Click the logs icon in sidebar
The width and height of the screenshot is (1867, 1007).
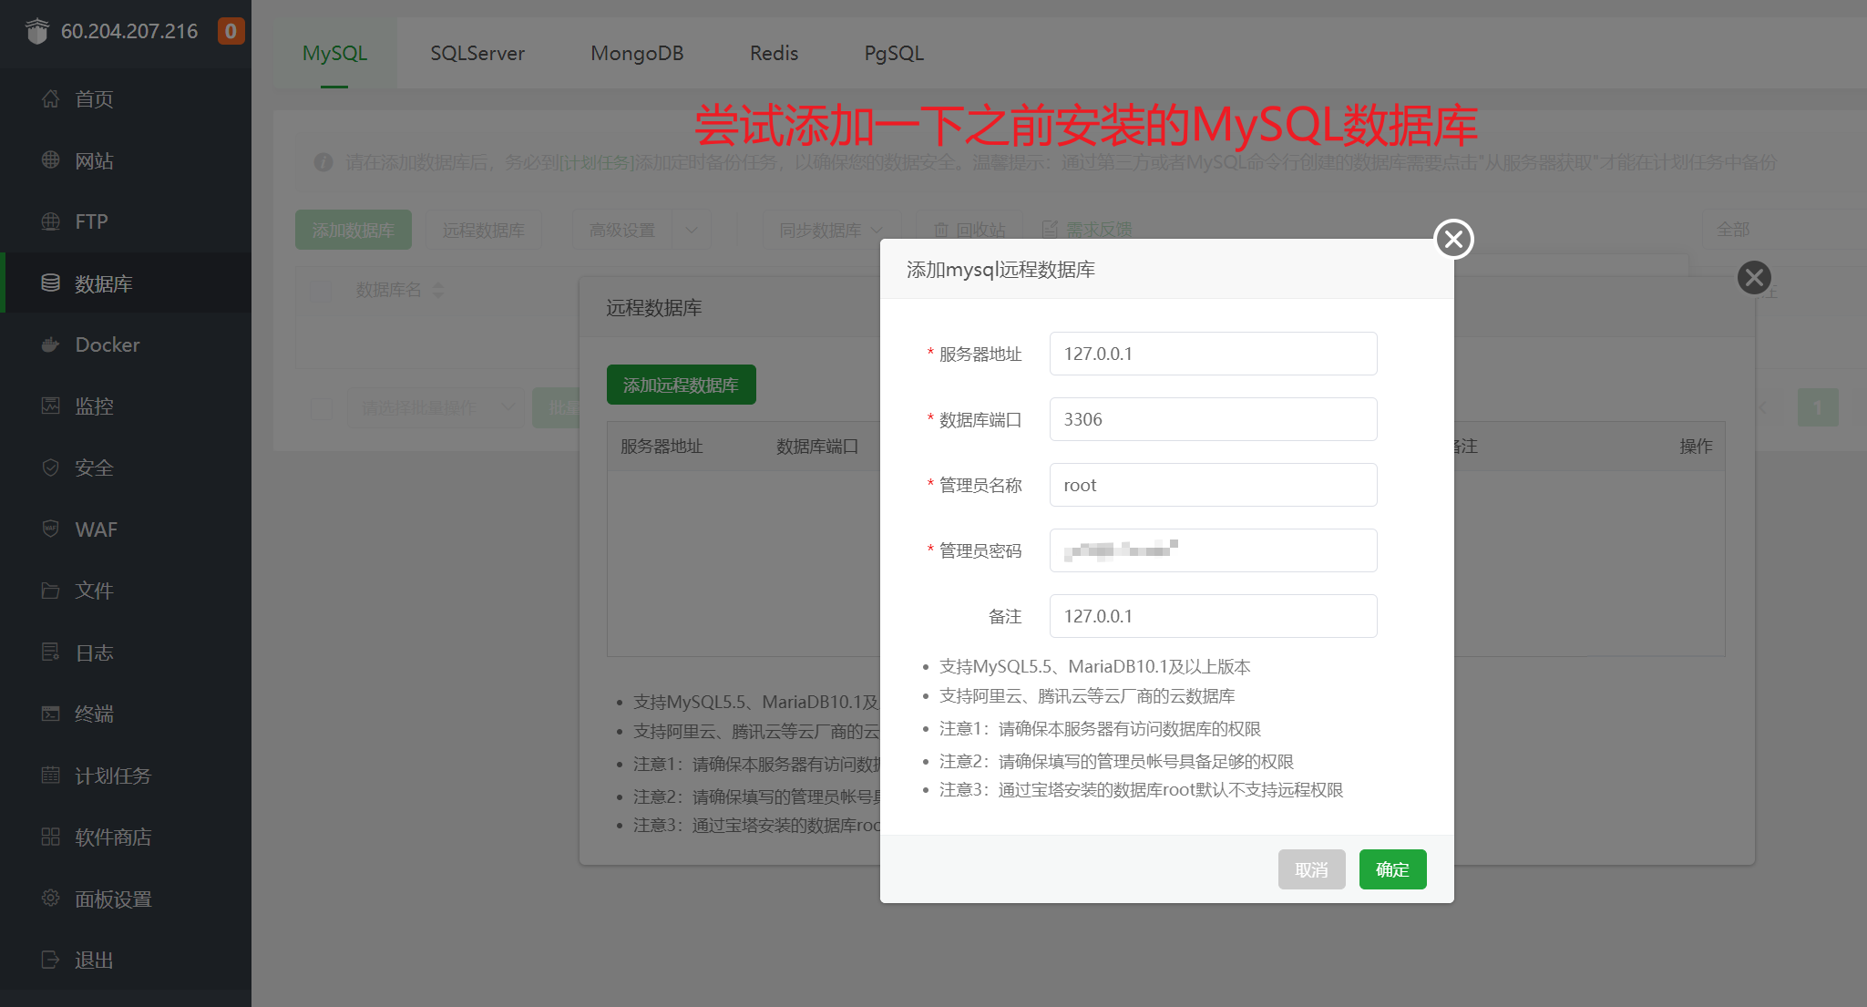(51, 652)
